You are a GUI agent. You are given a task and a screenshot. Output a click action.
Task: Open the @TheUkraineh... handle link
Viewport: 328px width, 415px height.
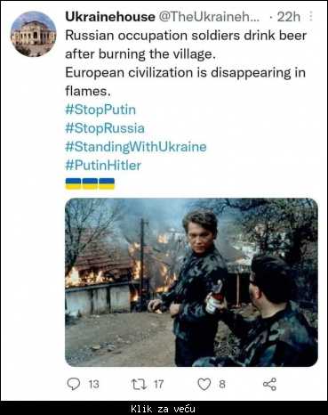click(209, 17)
